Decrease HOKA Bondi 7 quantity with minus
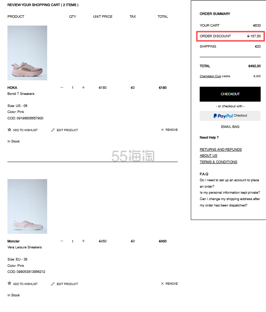The width and height of the screenshot is (266, 312). [62, 87]
